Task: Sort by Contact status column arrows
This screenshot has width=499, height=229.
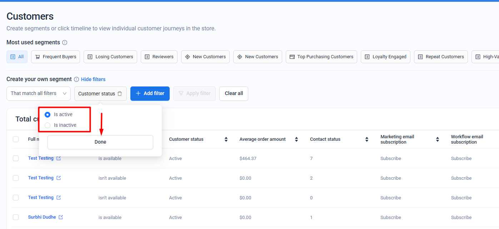Action: click(367, 139)
